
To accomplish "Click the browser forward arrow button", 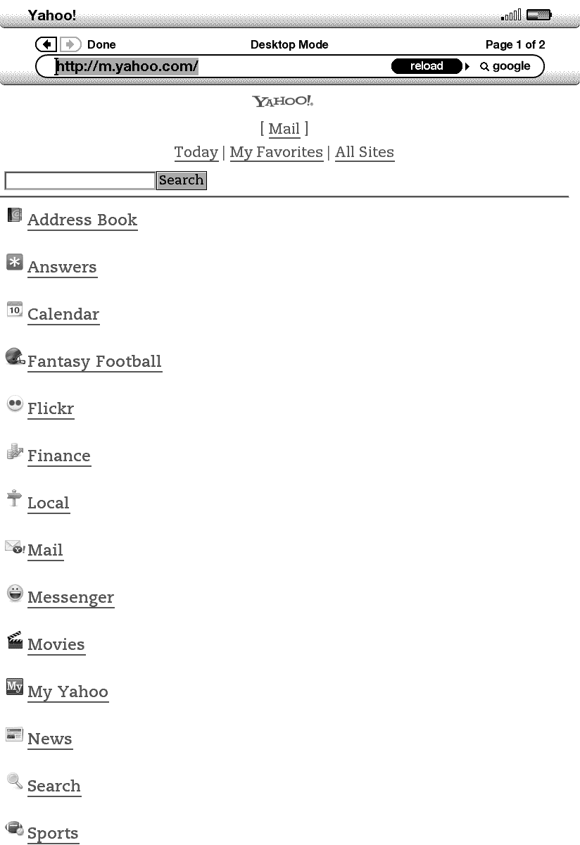I will click(70, 44).
